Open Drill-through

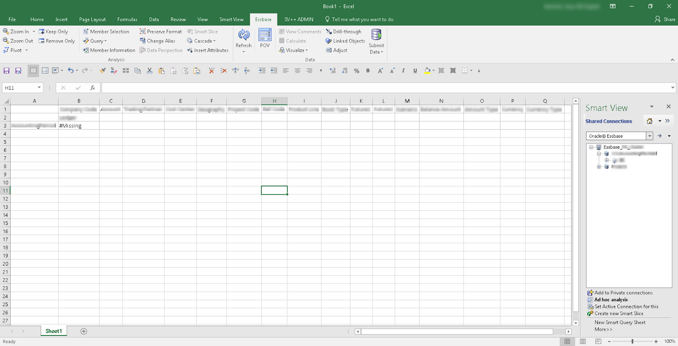(344, 32)
